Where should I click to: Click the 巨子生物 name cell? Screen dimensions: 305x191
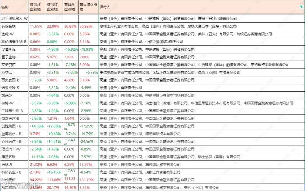[14, 57]
